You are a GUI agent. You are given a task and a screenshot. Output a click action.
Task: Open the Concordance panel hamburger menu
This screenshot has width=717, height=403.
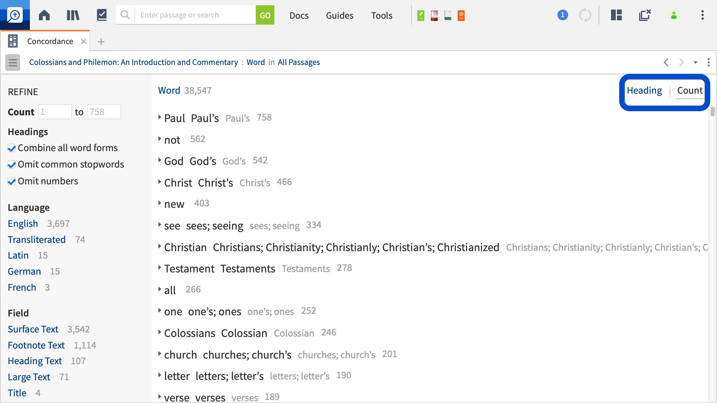[12, 62]
